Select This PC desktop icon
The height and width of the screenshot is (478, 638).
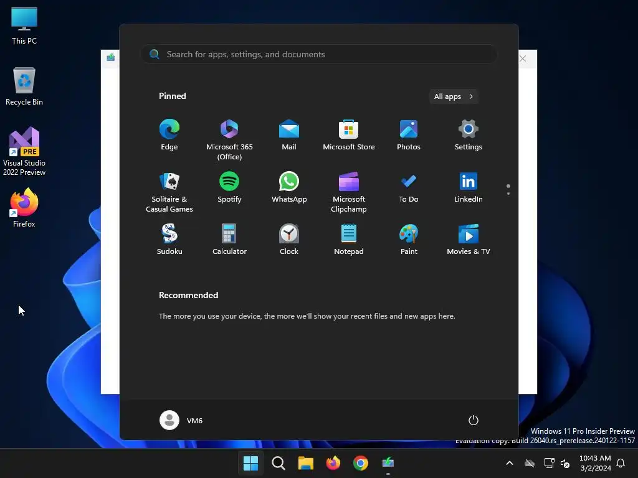(x=24, y=26)
